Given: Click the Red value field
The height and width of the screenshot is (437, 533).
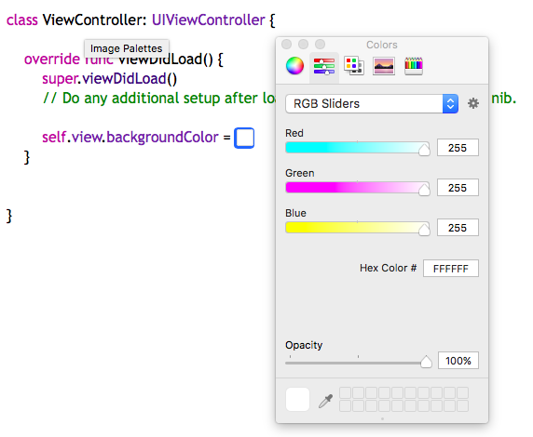Looking at the screenshot, I should pyautogui.click(x=458, y=148).
